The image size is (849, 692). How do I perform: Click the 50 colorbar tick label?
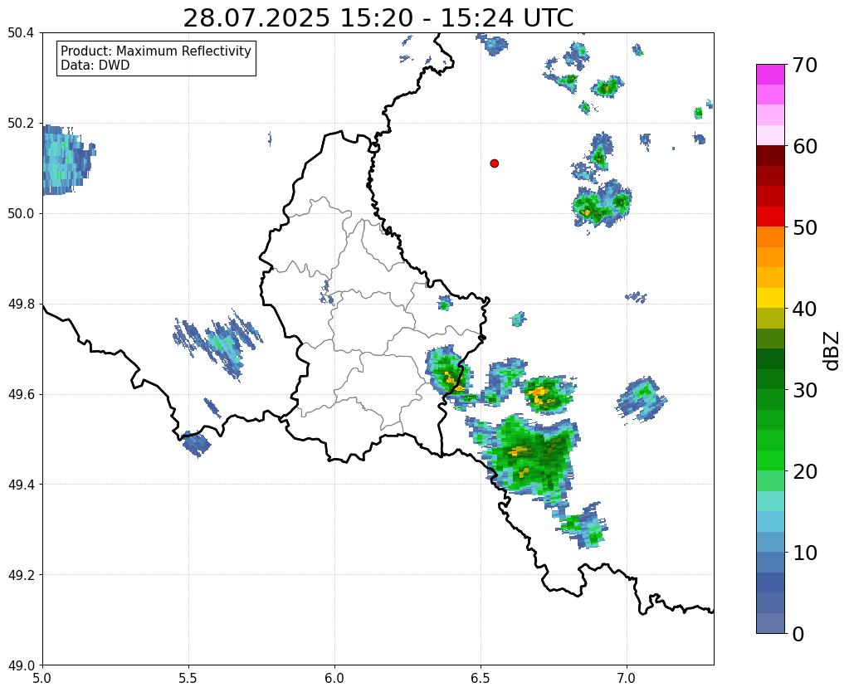[805, 227]
